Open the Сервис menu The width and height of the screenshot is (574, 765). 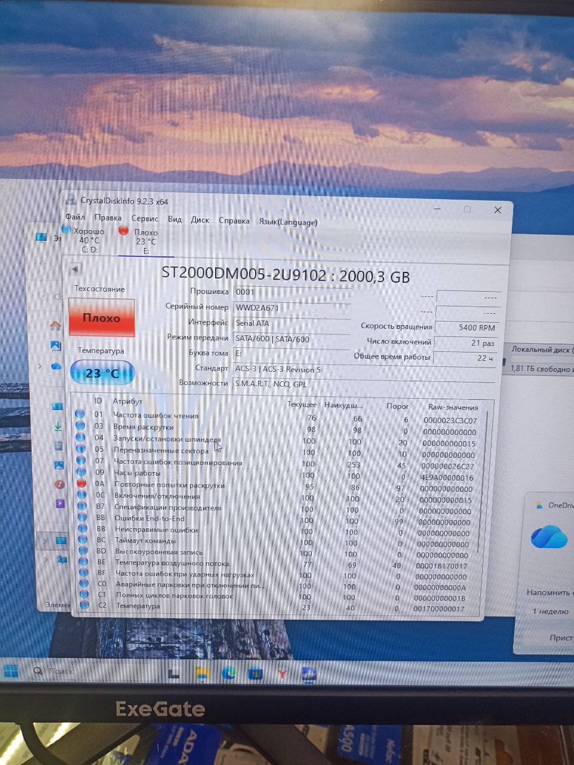tap(145, 219)
